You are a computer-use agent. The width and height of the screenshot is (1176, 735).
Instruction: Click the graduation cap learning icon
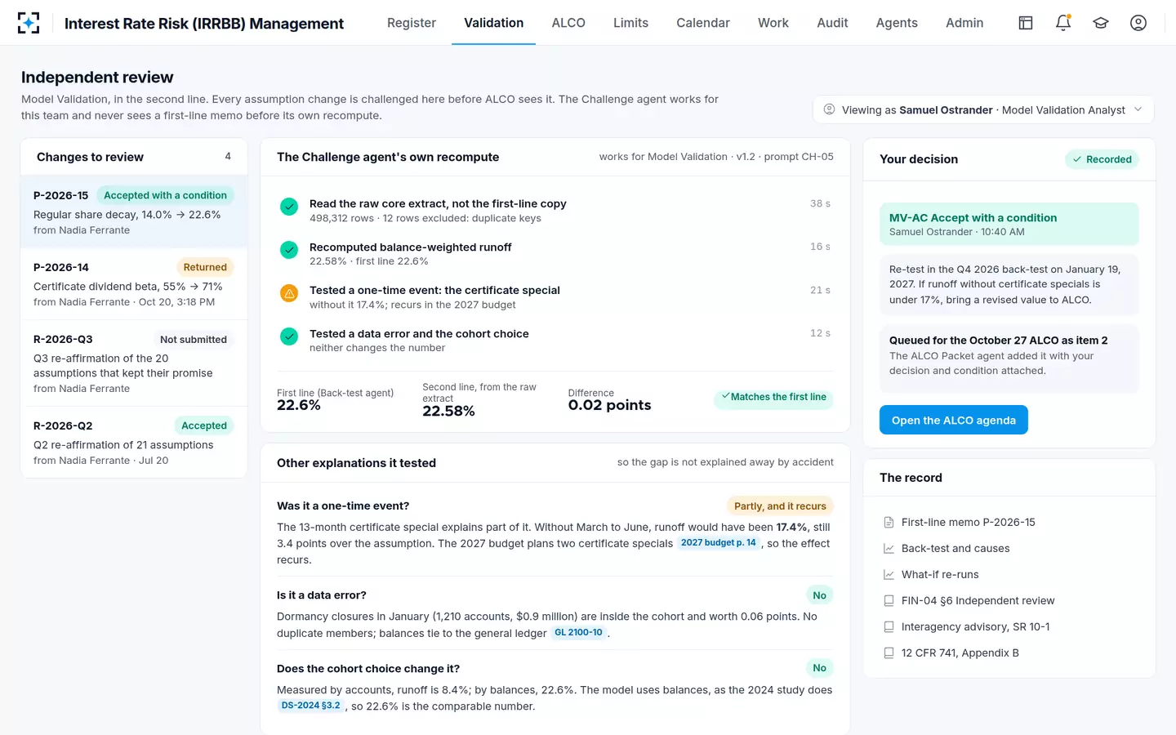(1101, 23)
